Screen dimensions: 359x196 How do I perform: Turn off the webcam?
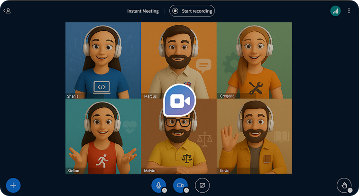pyautogui.click(x=180, y=185)
